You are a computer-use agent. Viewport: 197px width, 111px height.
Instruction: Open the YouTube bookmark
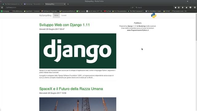click(x=107, y=11)
